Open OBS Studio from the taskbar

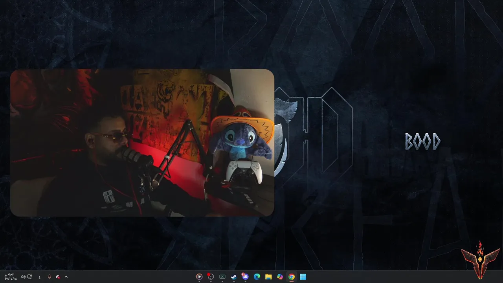[211, 277]
